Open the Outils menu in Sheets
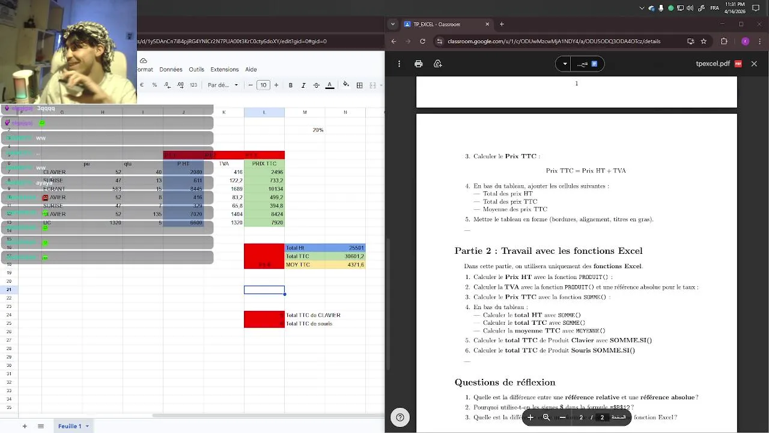769x433 pixels. click(x=196, y=70)
